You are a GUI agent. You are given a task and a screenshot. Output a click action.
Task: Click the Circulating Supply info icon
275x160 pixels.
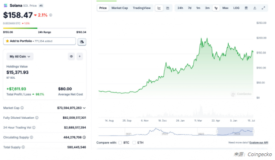pyautogui.click(x=31, y=137)
